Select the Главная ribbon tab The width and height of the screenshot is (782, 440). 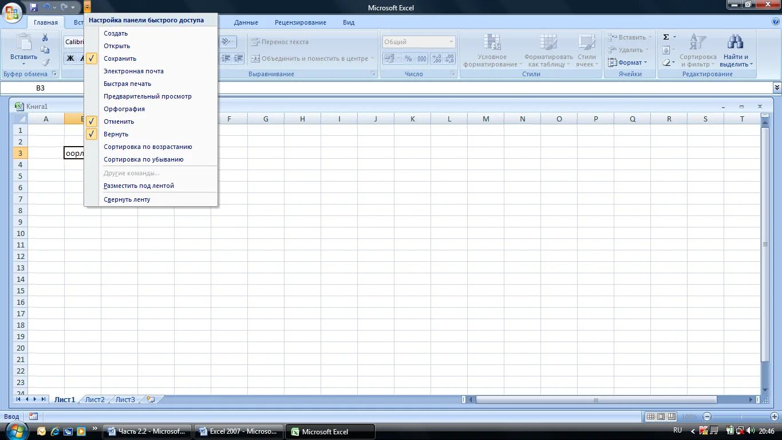pyautogui.click(x=46, y=22)
